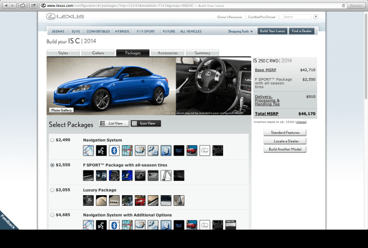Open HYBRIDS in navigation menu

pyautogui.click(x=122, y=31)
